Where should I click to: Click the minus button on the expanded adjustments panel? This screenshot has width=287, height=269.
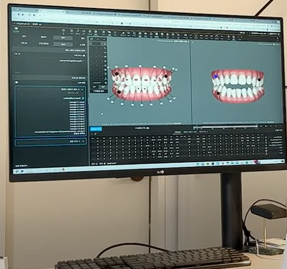(x=19, y=89)
